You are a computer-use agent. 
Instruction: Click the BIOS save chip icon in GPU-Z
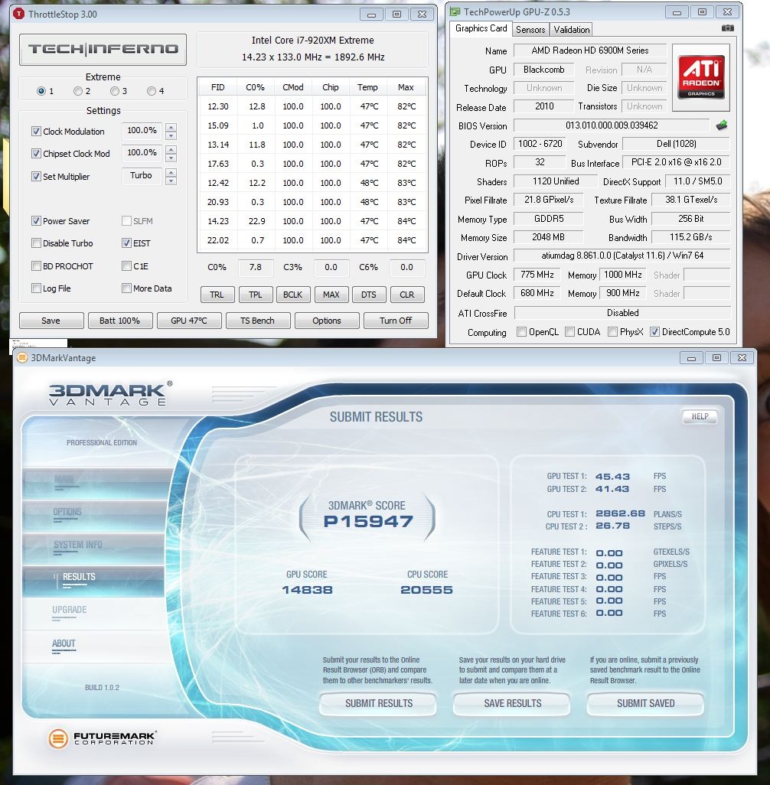pos(722,125)
